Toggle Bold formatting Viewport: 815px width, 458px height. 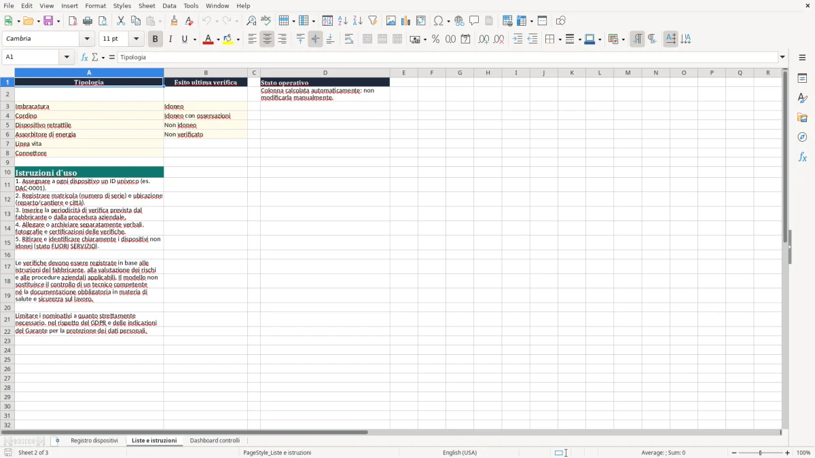pos(155,39)
